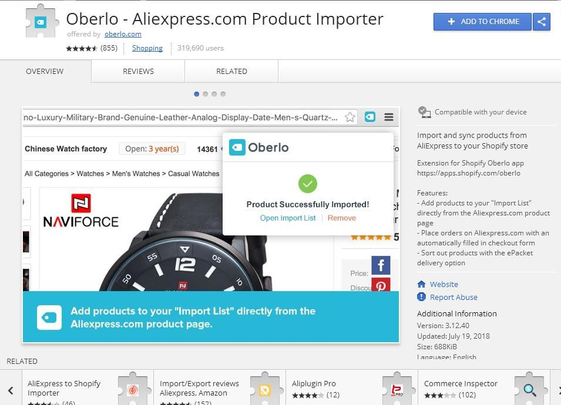Click the Add to Chrome button

coord(483,22)
